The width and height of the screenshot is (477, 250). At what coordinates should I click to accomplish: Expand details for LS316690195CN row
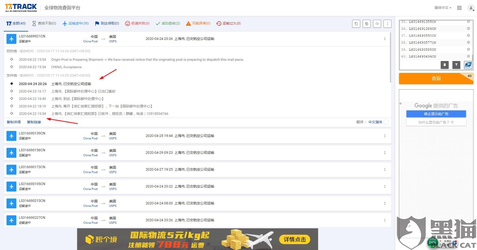(385, 187)
